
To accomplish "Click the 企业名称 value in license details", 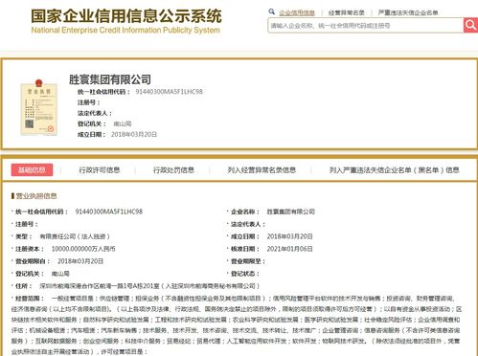I will coord(290,211).
